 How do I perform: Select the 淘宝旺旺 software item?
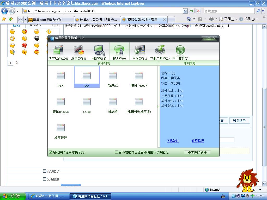[60, 131]
